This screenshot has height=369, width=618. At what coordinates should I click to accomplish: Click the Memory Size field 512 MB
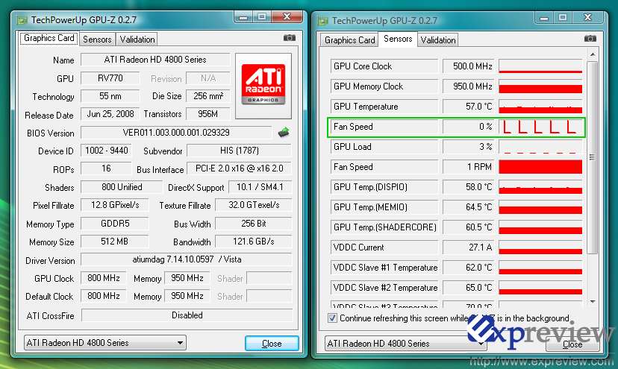click(115, 242)
